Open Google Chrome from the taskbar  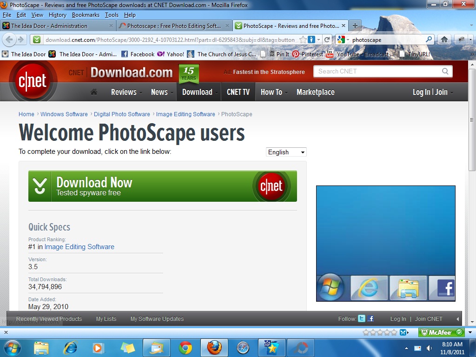click(x=185, y=348)
